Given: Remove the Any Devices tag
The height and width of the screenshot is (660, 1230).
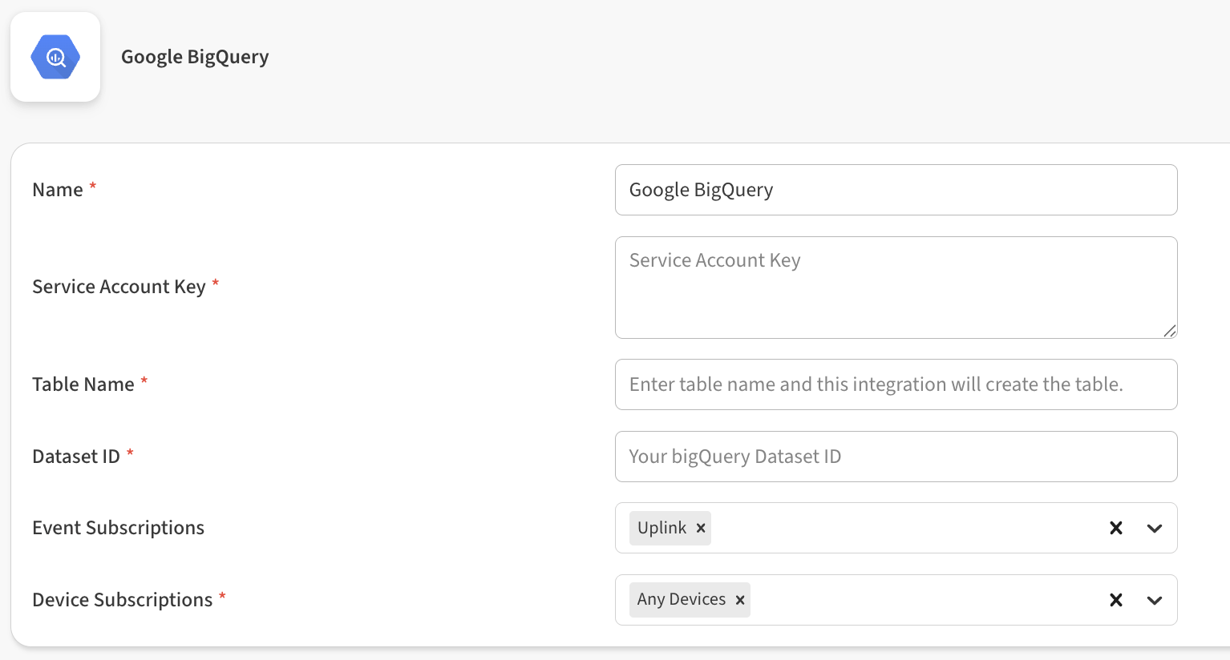Looking at the screenshot, I should (740, 600).
